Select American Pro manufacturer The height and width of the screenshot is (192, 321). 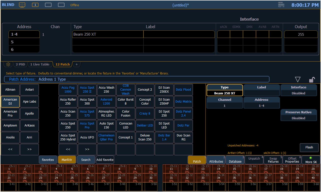(x=10, y=114)
